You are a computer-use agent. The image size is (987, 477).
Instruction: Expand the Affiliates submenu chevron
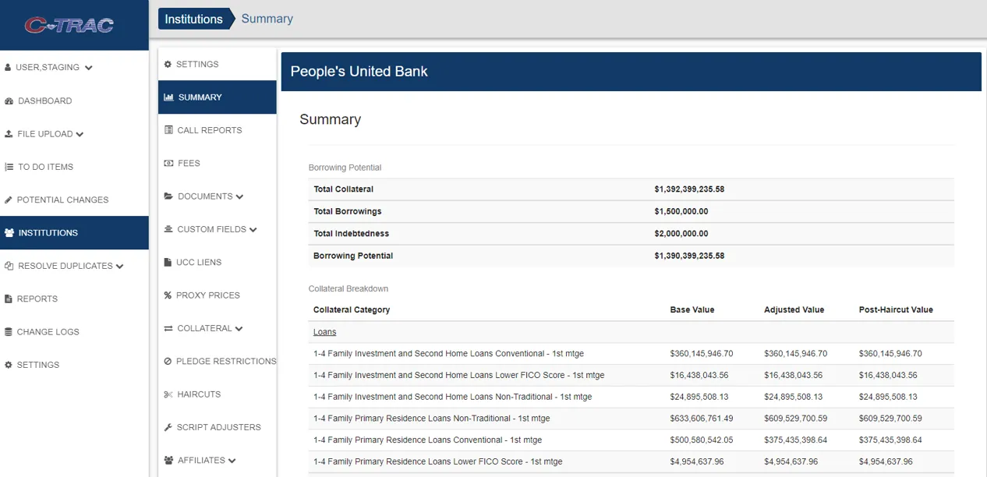tap(232, 461)
